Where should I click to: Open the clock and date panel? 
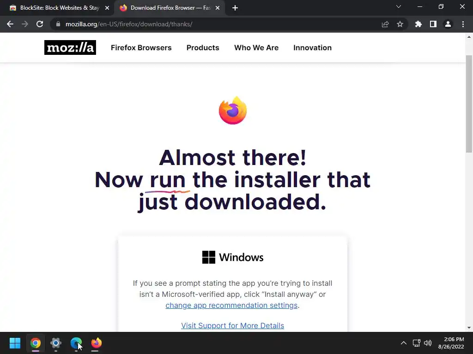[451, 343]
